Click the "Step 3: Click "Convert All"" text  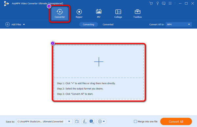pos(75,94)
